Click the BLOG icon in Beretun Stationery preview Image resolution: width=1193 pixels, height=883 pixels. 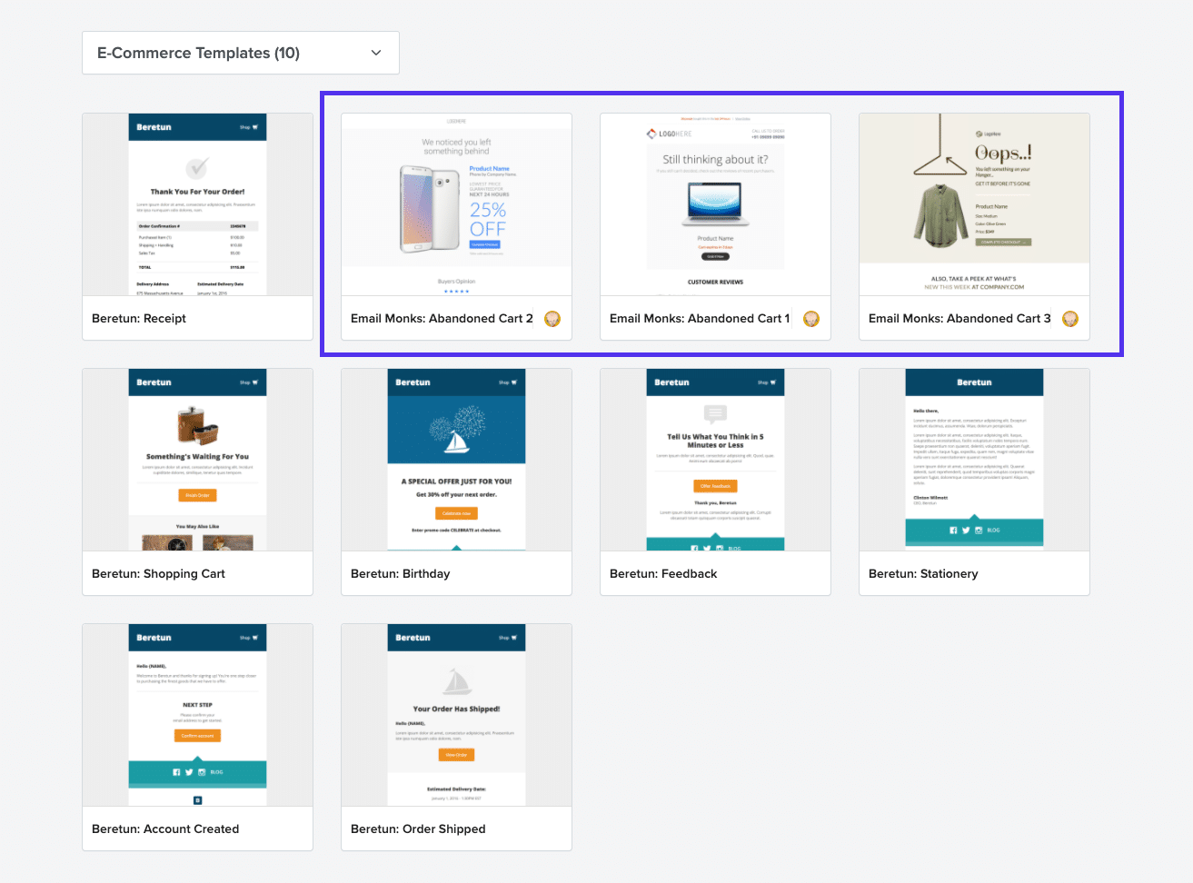point(994,530)
